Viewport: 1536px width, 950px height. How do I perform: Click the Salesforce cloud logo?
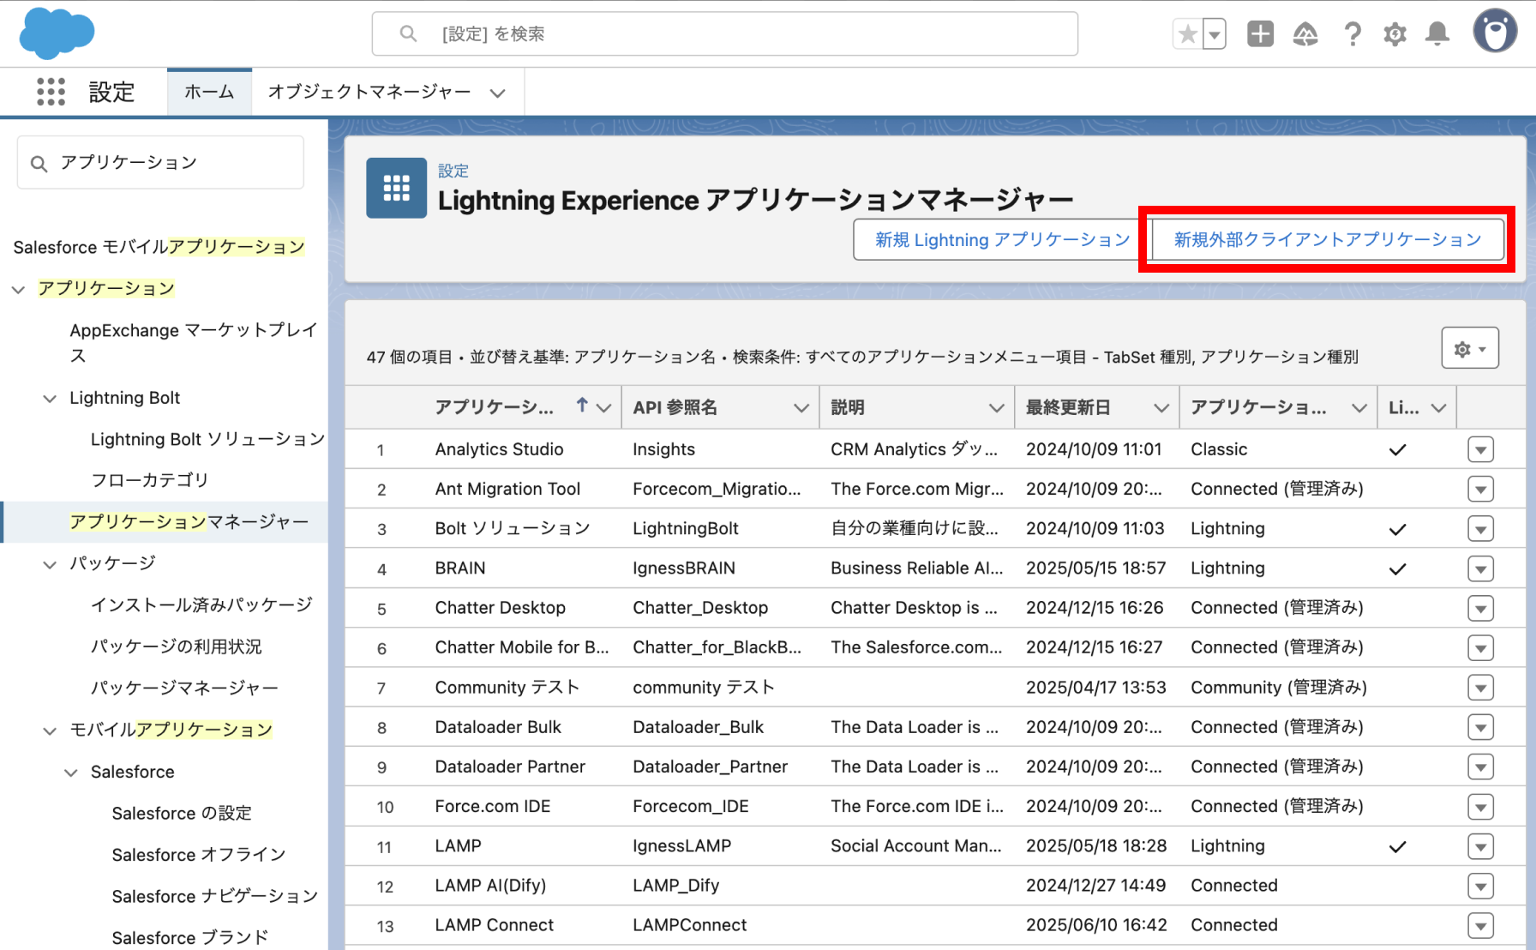57,33
